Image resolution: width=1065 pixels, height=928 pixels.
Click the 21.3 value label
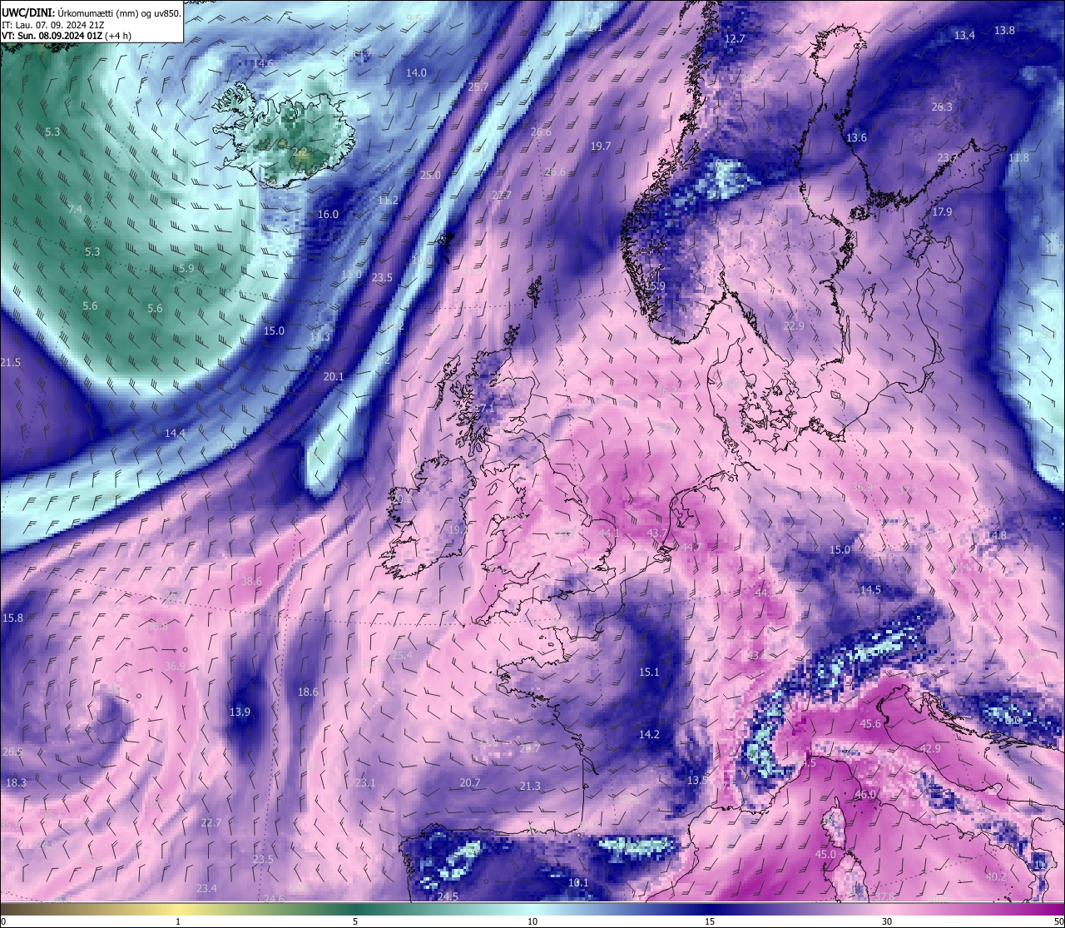(530, 787)
